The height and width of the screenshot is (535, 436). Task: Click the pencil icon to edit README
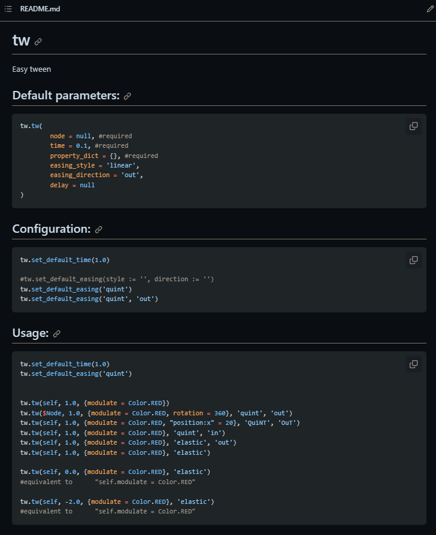click(430, 9)
